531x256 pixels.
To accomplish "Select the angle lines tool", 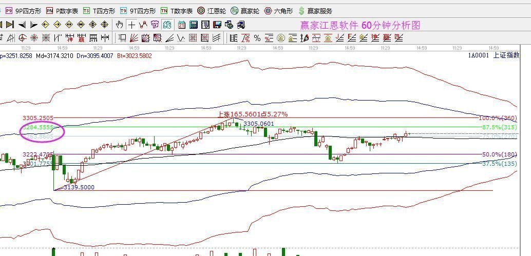I will pos(169,38).
